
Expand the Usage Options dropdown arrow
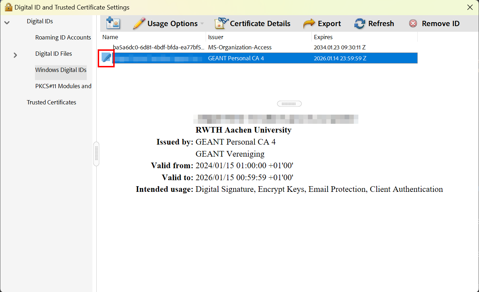click(202, 23)
